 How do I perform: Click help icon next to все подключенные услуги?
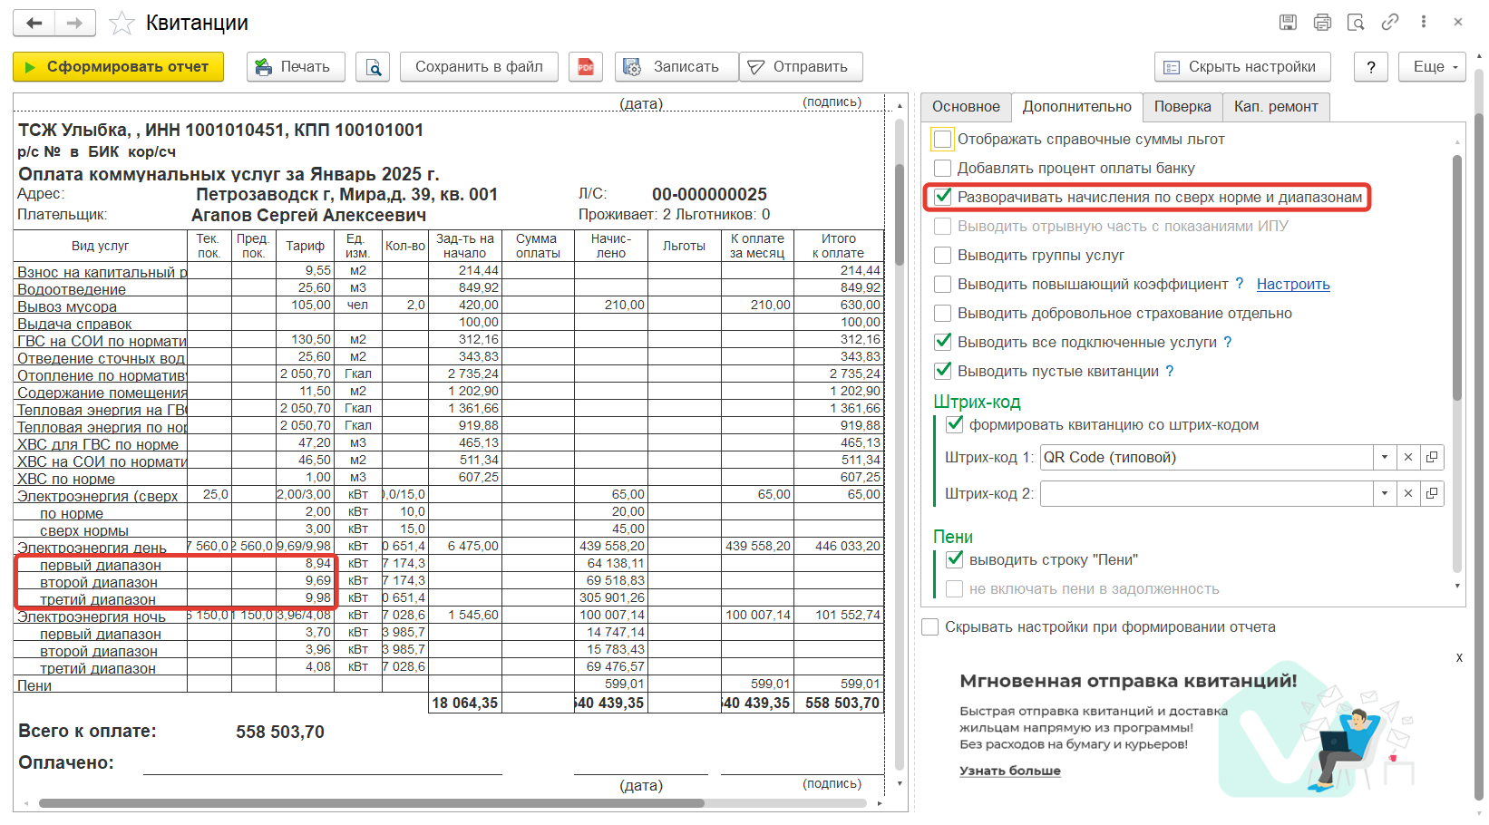[x=1228, y=342]
